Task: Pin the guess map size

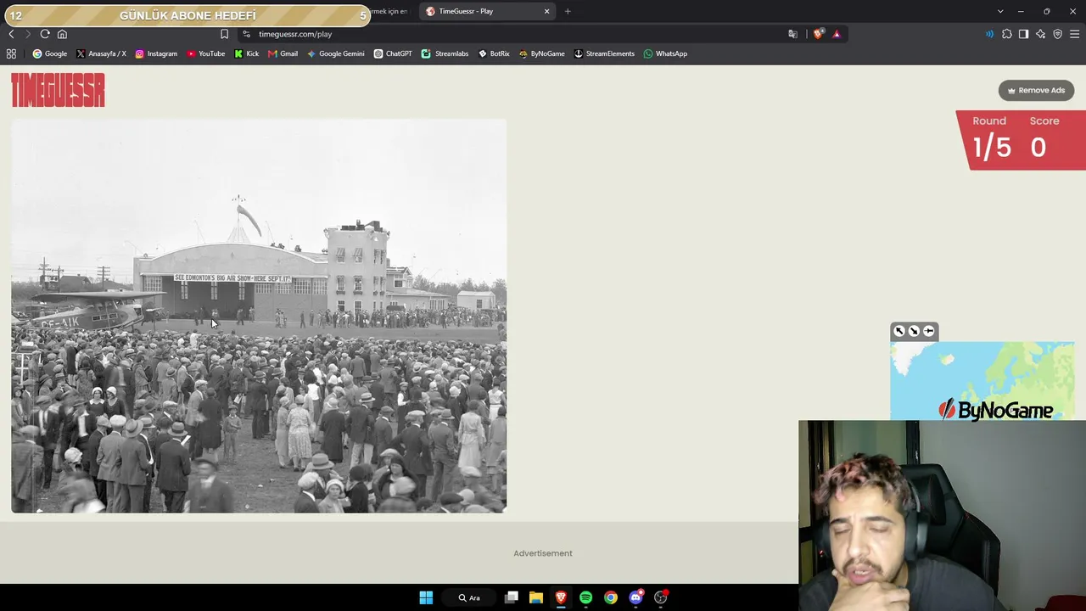Action: pos(929,331)
